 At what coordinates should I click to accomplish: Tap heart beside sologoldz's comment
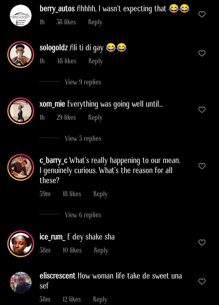coord(202,53)
